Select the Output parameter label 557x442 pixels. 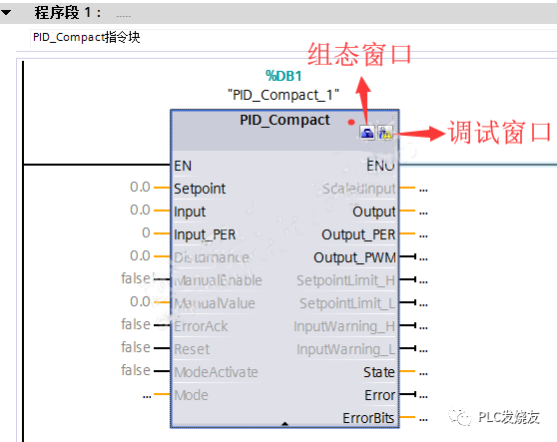click(x=373, y=212)
